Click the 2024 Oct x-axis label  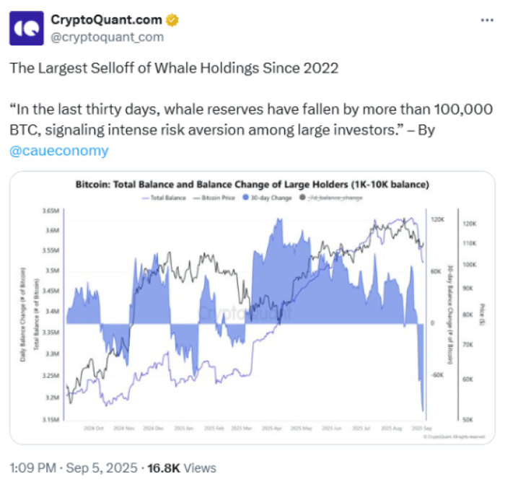[x=95, y=429]
